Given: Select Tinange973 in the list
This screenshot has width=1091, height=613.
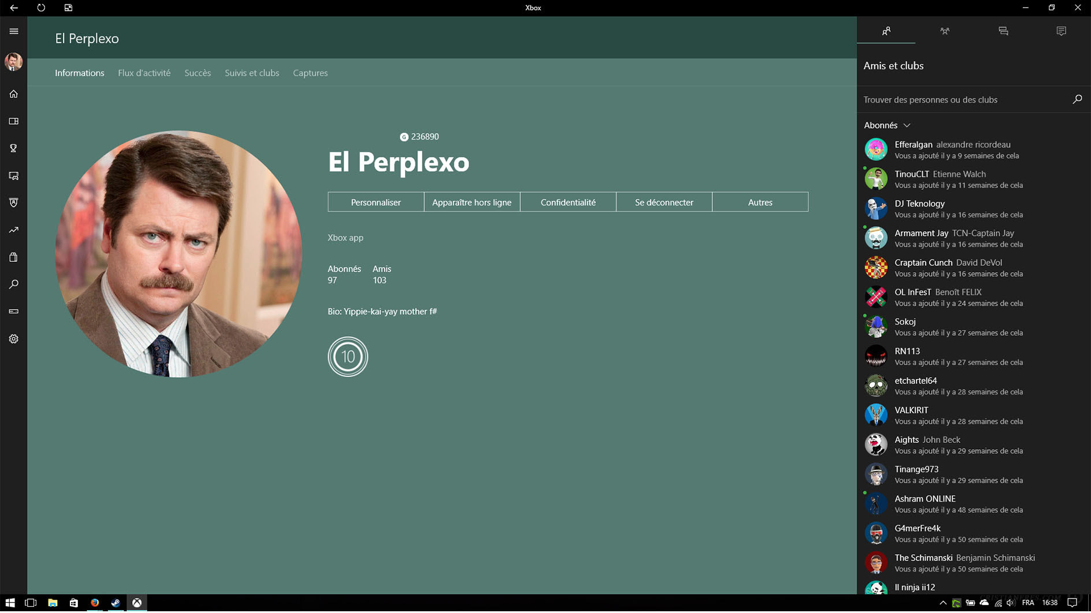Looking at the screenshot, I should click(974, 474).
